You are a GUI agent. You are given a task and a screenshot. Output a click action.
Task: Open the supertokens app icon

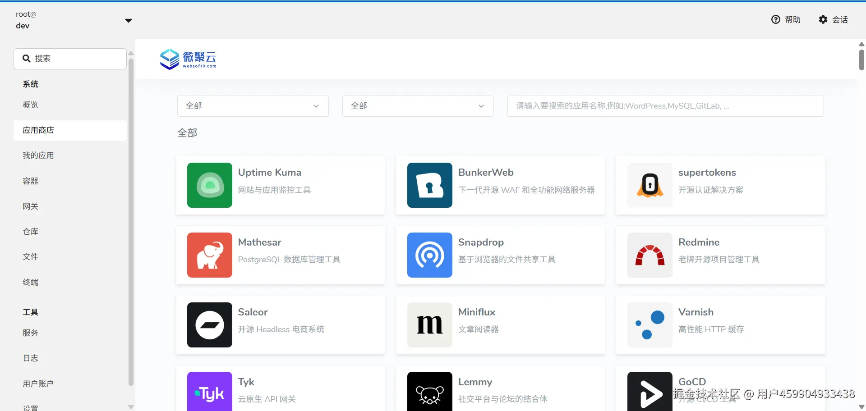650,185
